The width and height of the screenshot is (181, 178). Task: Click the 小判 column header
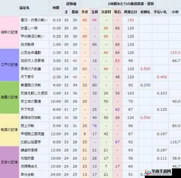coord(175,12)
